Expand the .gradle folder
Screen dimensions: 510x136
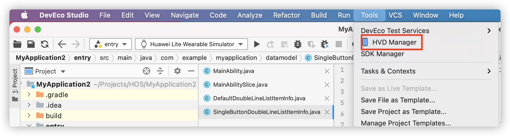point(29,95)
